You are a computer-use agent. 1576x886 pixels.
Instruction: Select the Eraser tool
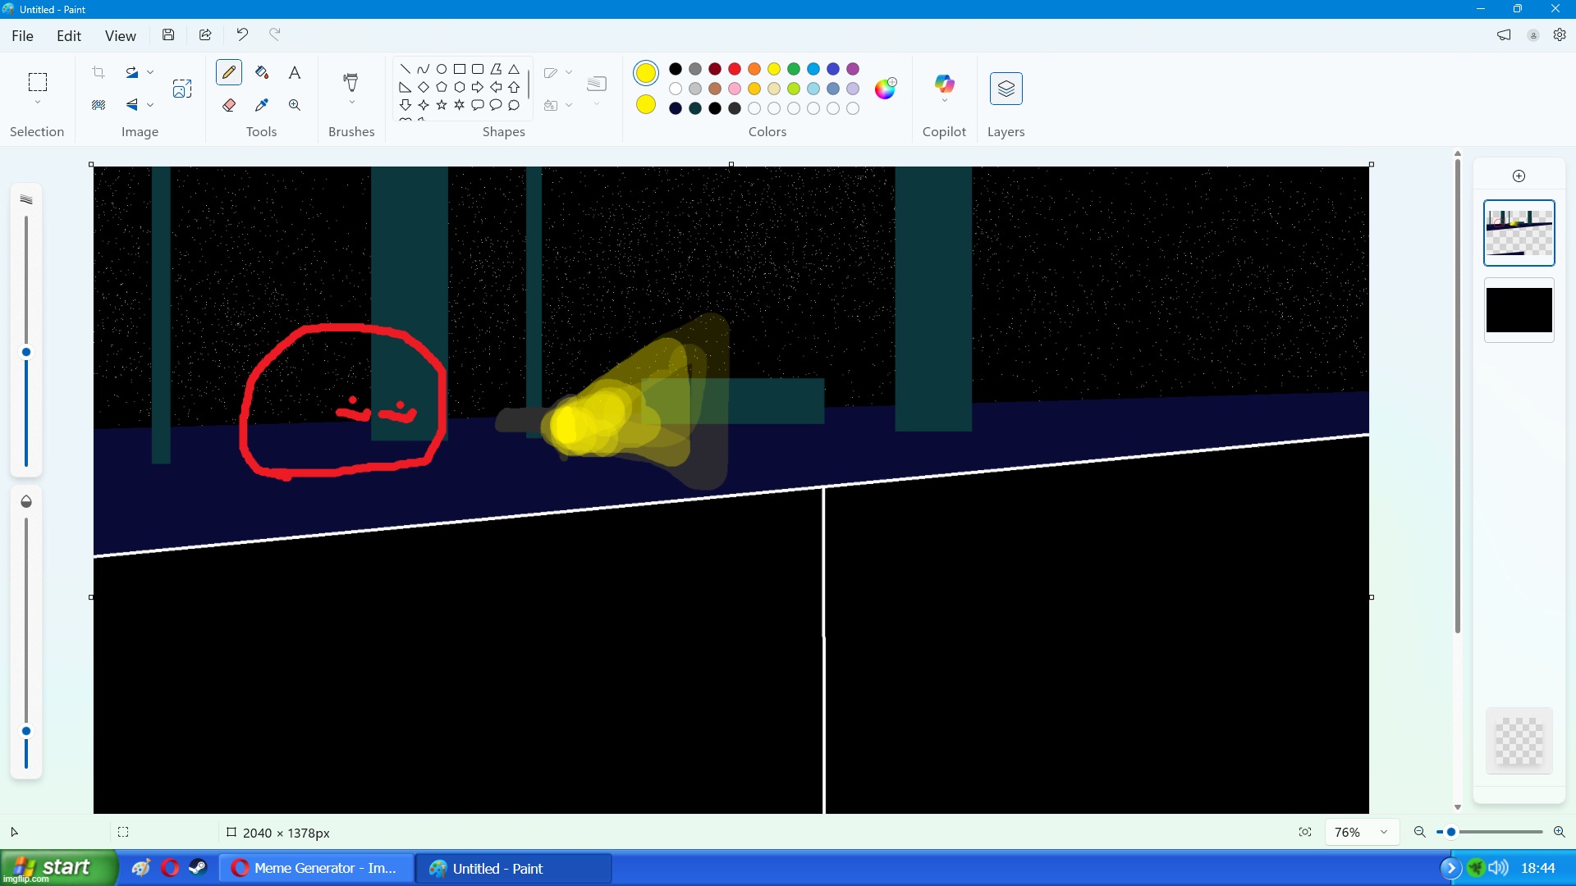[x=229, y=105]
